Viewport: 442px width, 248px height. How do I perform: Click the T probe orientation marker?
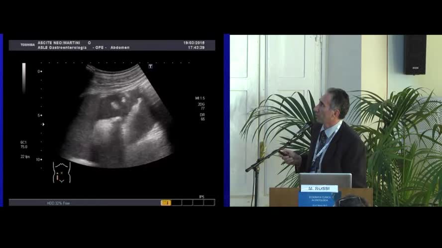150,66
